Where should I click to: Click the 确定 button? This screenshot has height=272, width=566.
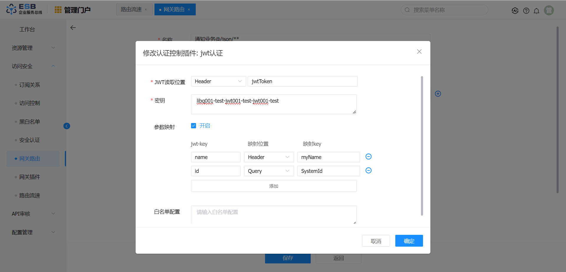(409, 241)
